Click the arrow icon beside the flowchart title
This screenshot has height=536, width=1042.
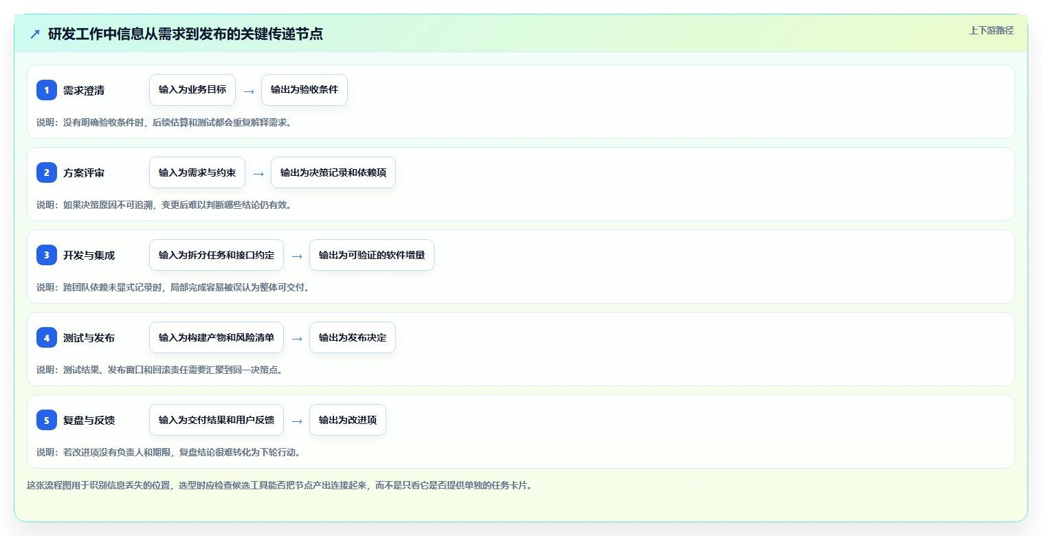[35, 34]
